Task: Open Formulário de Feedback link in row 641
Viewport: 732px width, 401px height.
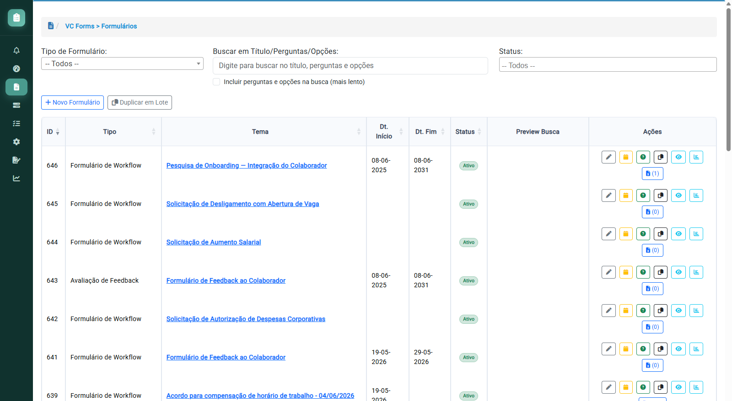Action: coord(226,357)
